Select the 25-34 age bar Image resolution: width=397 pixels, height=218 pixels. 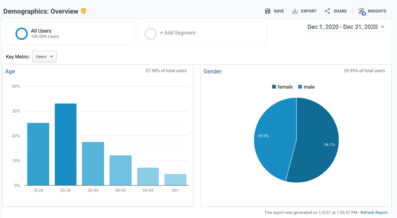coord(66,144)
